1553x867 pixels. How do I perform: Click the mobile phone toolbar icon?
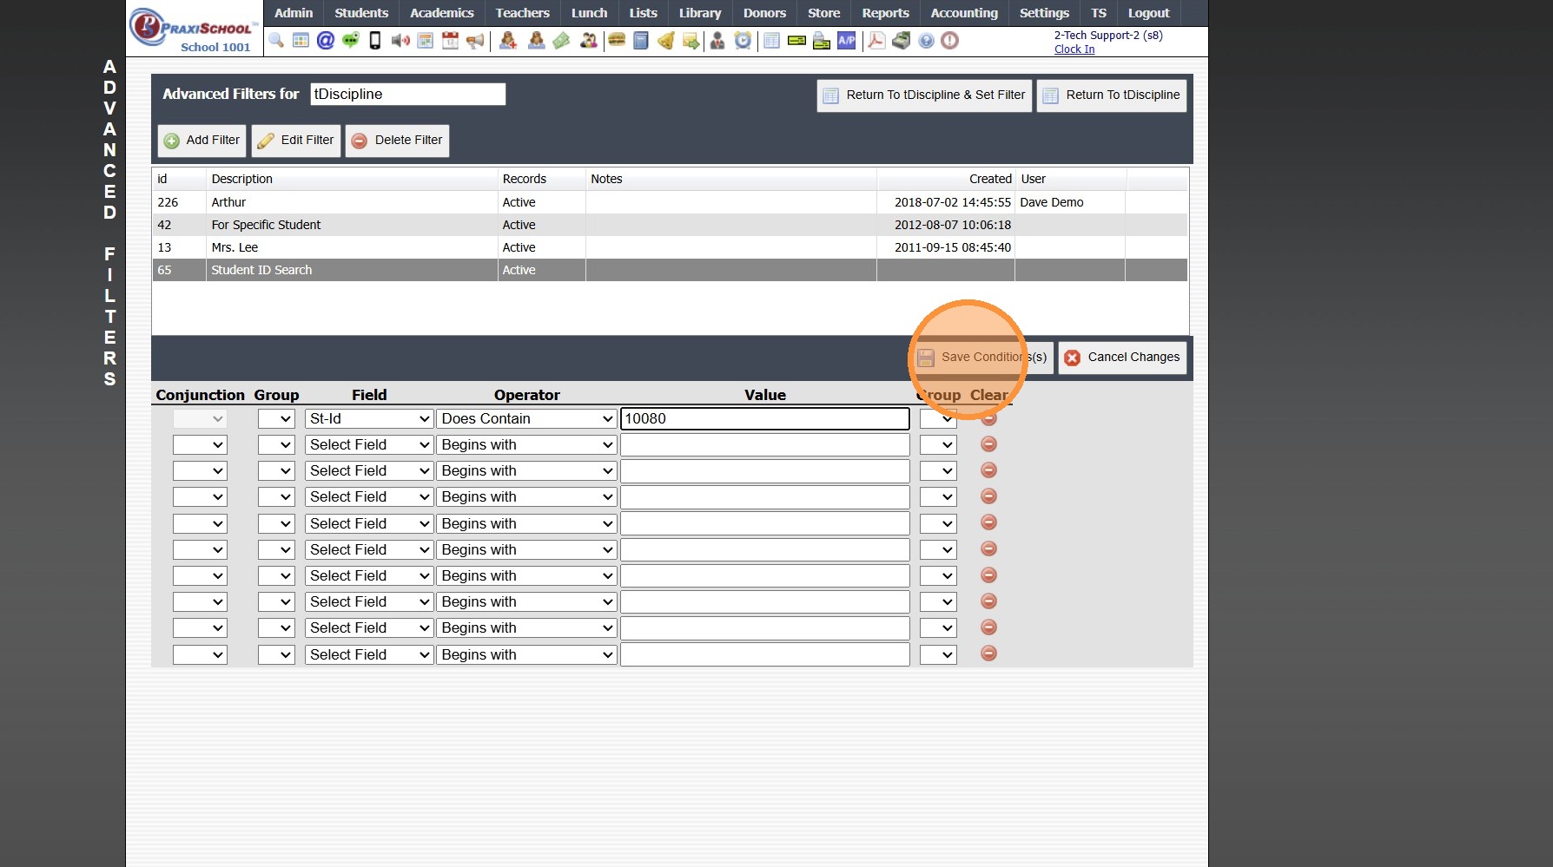coord(375,41)
